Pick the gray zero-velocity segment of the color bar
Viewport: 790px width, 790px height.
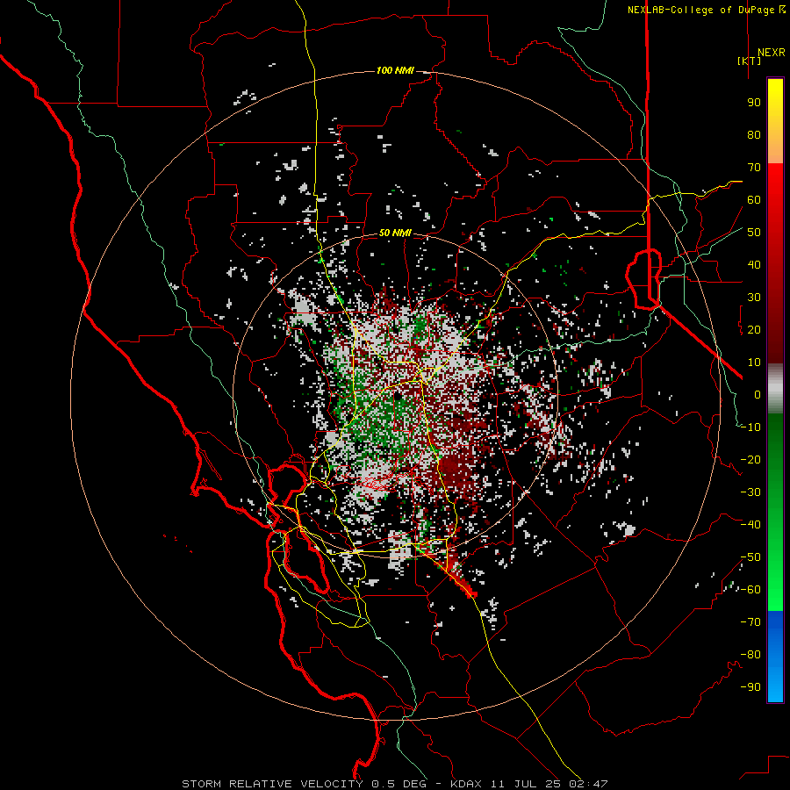click(775, 388)
